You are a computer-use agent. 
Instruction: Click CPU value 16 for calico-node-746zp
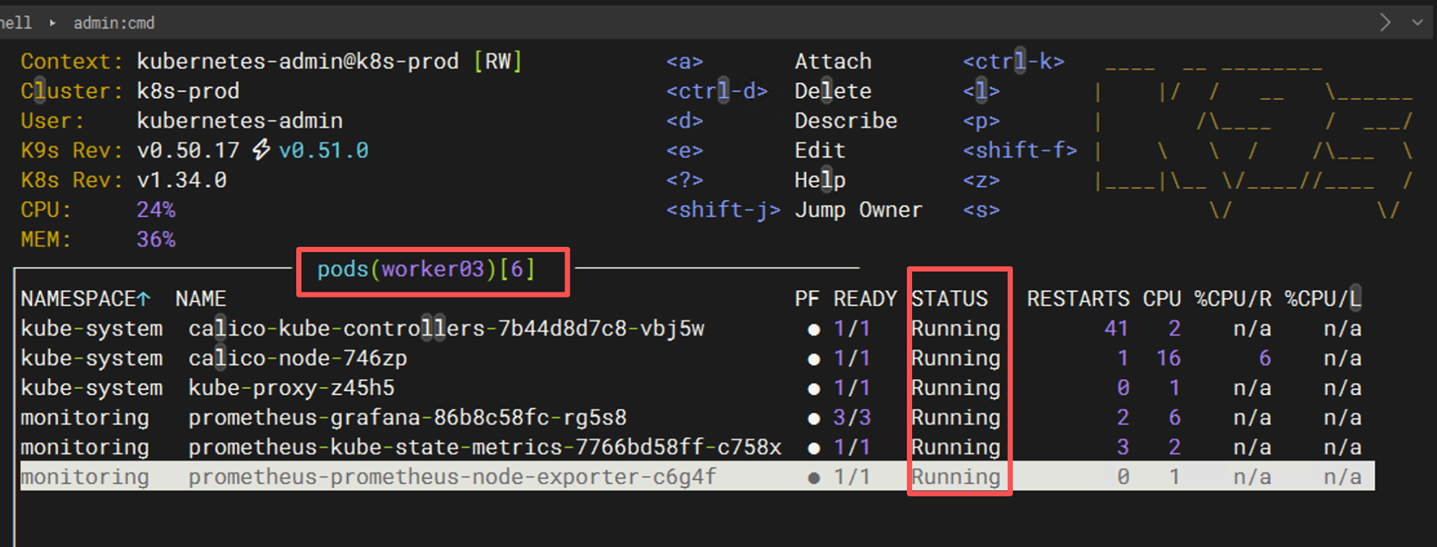(x=1168, y=359)
